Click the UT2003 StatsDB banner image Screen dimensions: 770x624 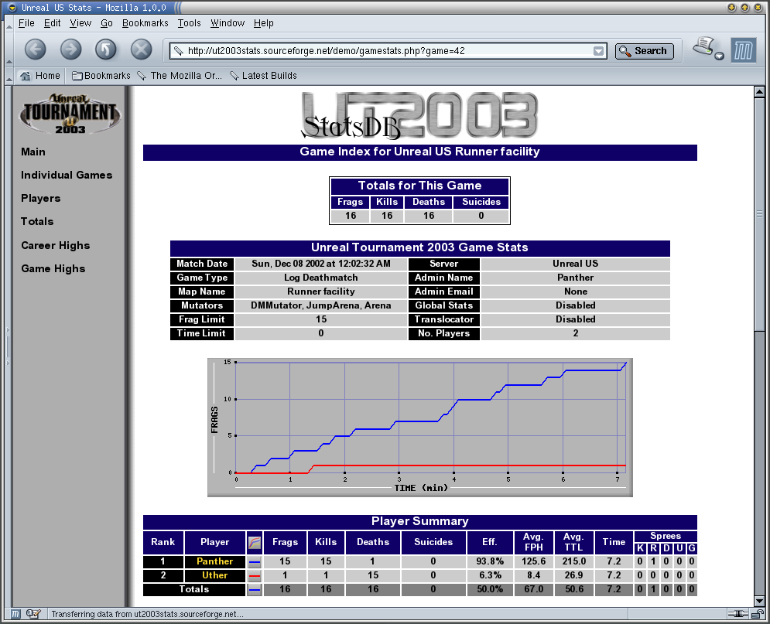420,115
